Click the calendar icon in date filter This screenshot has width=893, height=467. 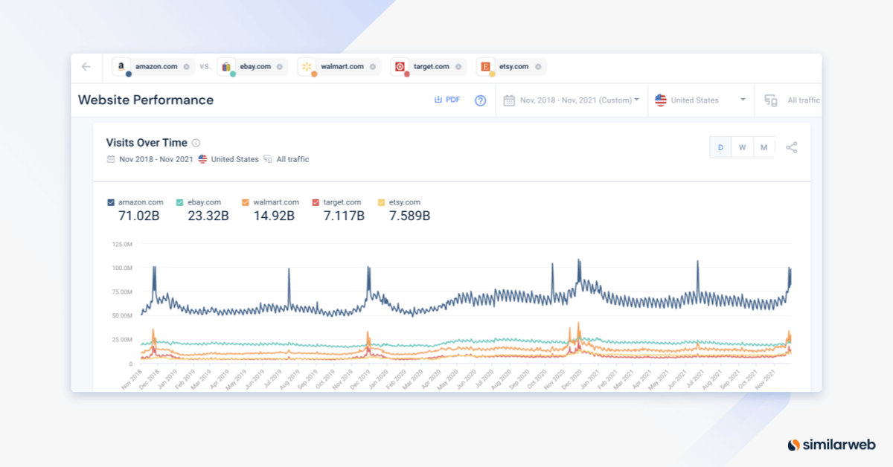point(510,100)
